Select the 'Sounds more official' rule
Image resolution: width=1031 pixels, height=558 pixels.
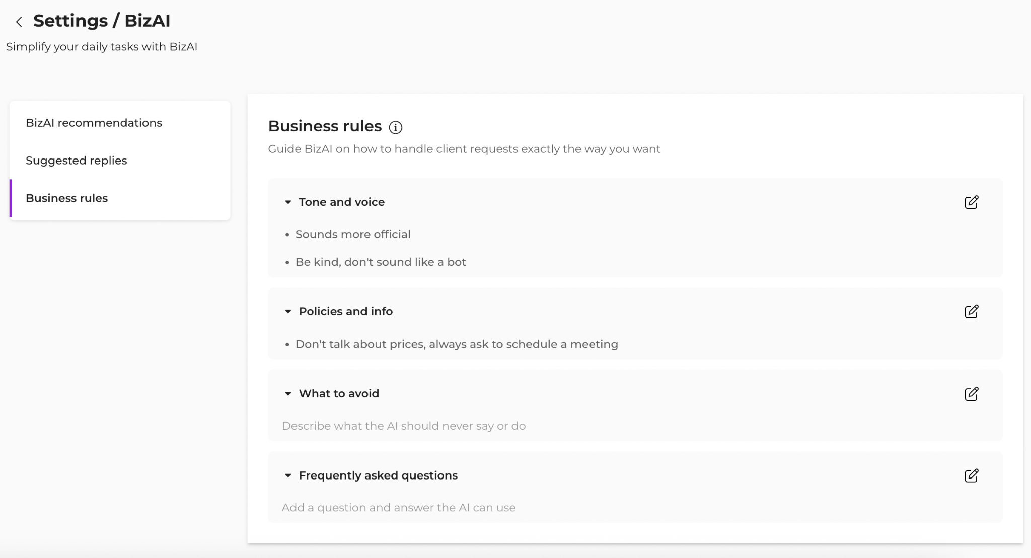[353, 234]
